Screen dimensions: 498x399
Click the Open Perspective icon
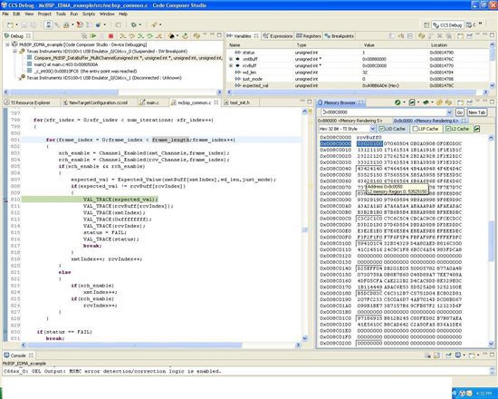pyautogui.click(x=426, y=24)
